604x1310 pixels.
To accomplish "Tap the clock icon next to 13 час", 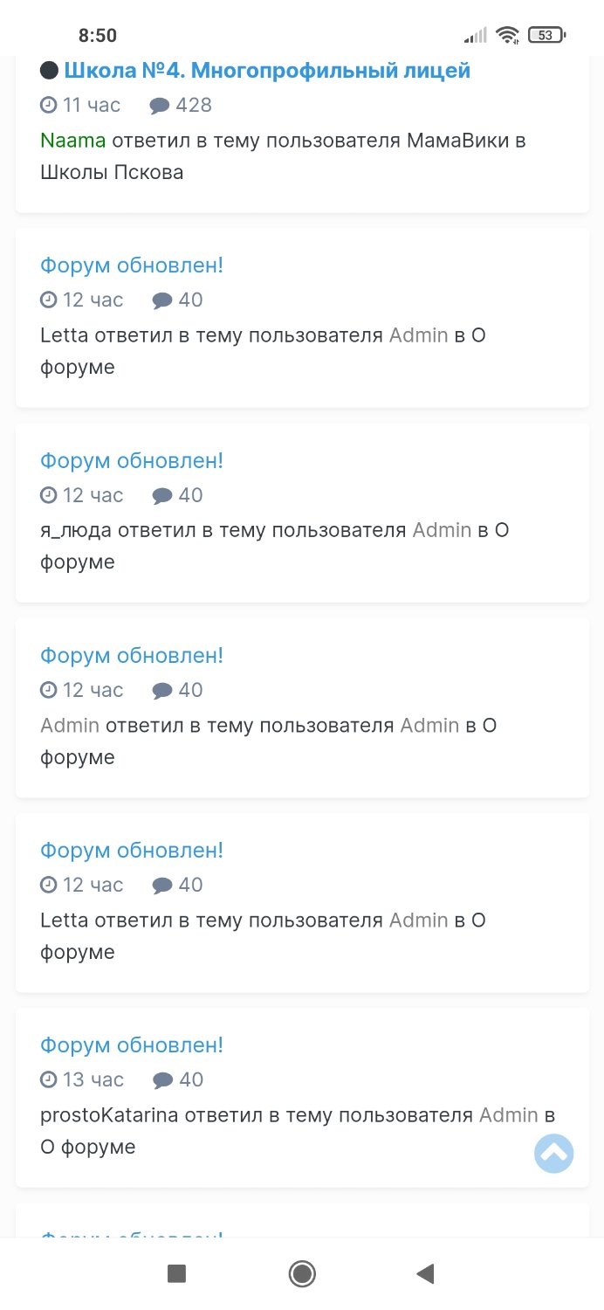I will click(49, 1079).
